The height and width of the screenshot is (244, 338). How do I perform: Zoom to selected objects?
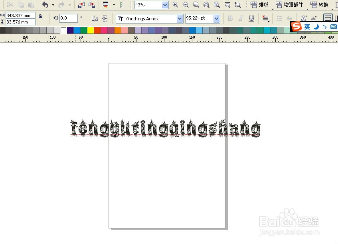[196, 5]
